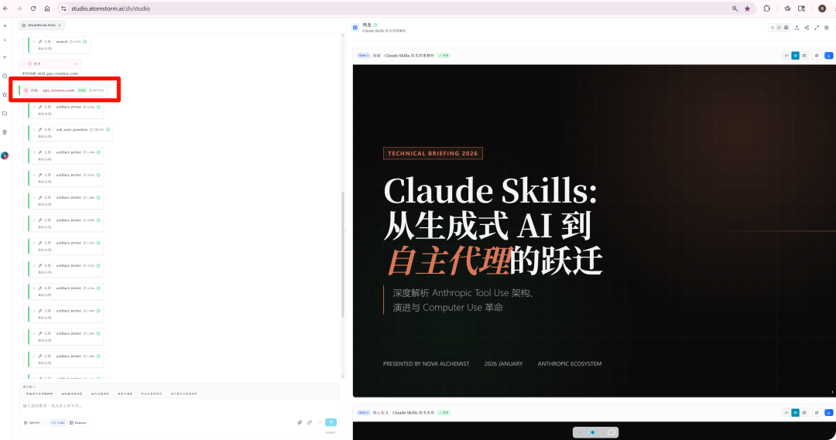Start a new chat with the plus icon
Image resolution: width=836 pixels, height=440 pixels.
pos(5,57)
